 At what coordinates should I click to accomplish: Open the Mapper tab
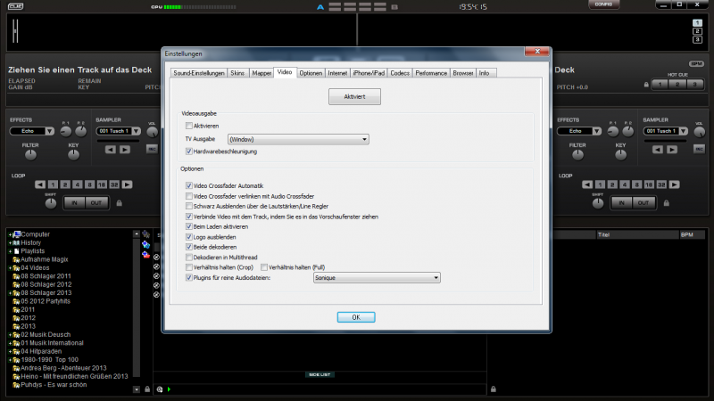[x=262, y=73]
